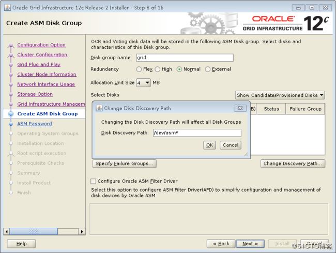
Task: Click the Java icon in the installer title bar
Action: 7,8
